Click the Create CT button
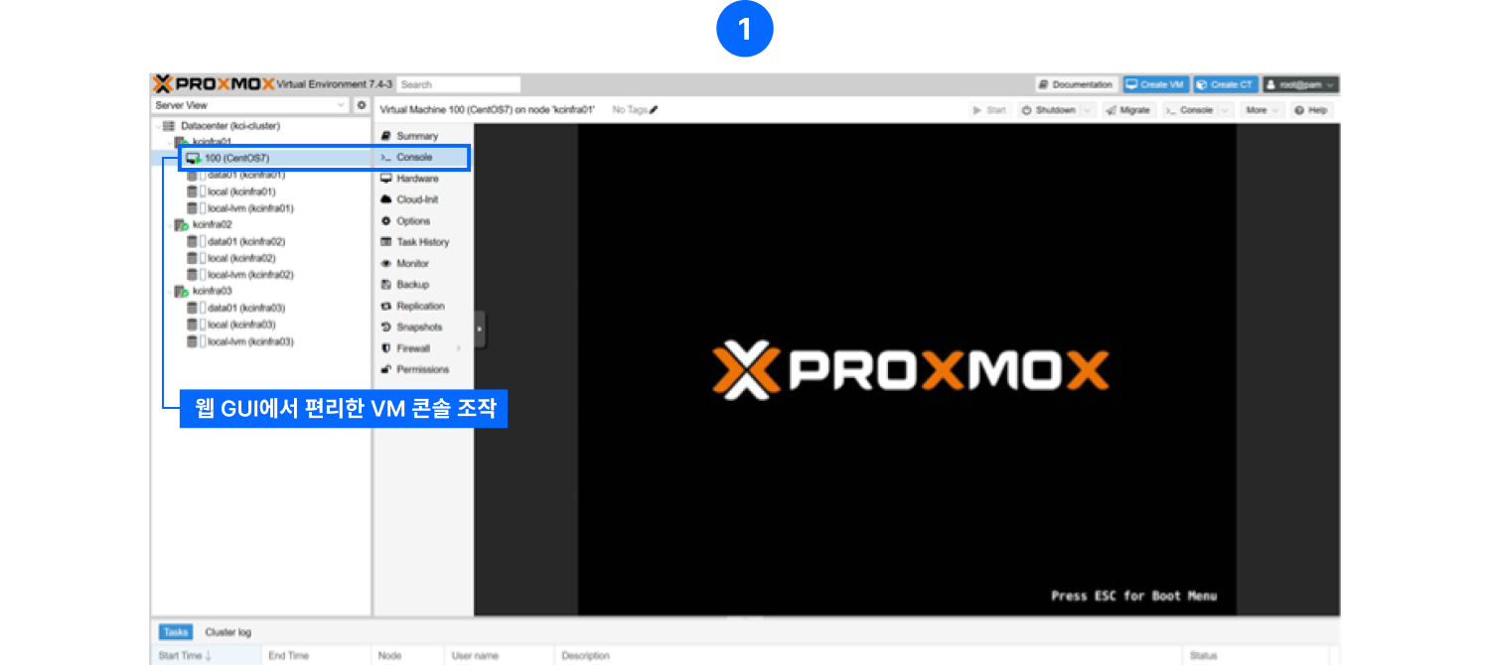 [1225, 85]
